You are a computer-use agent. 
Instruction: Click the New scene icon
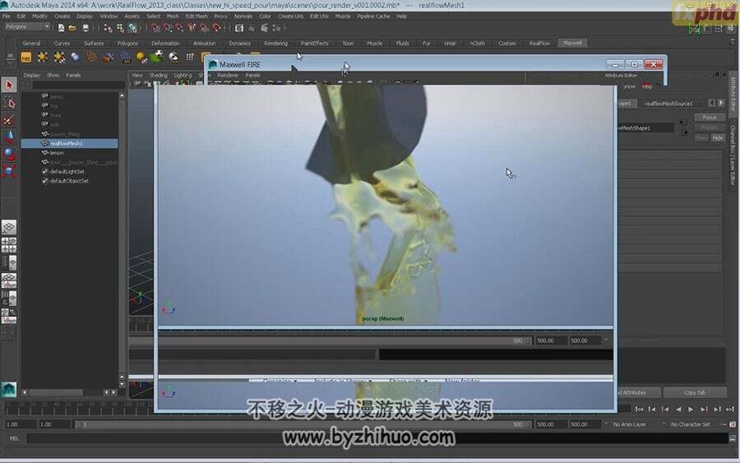(x=62, y=28)
